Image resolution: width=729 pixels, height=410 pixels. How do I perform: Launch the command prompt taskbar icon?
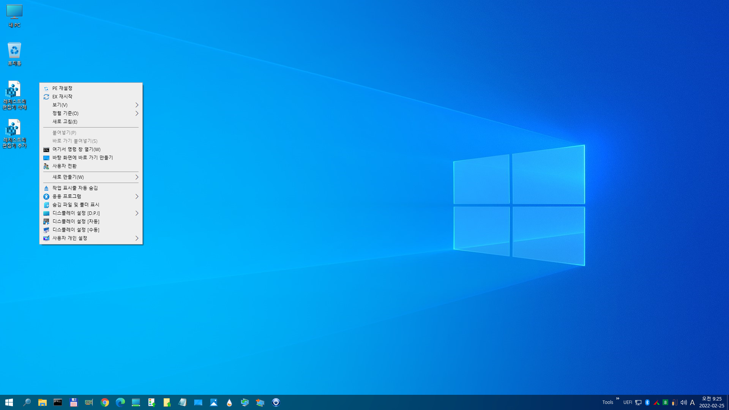point(58,402)
